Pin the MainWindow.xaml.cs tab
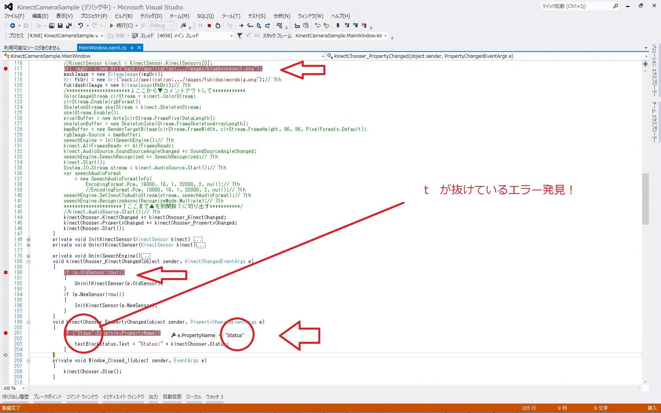This screenshot has height=413, width=661. coord(132,48)
